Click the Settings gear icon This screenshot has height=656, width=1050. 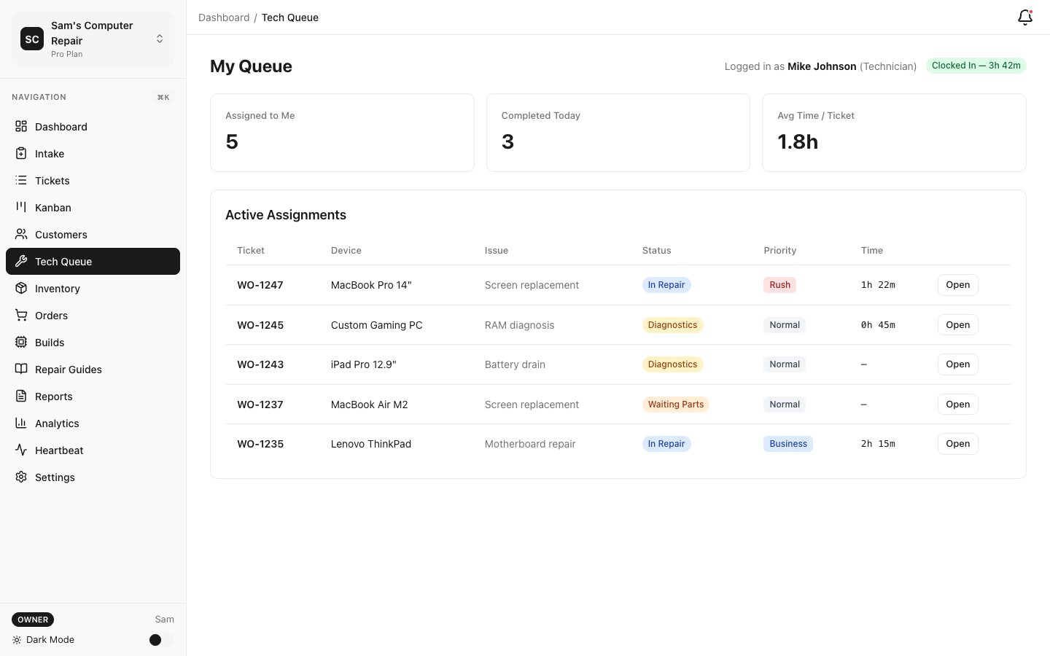(x=21, y=477)
